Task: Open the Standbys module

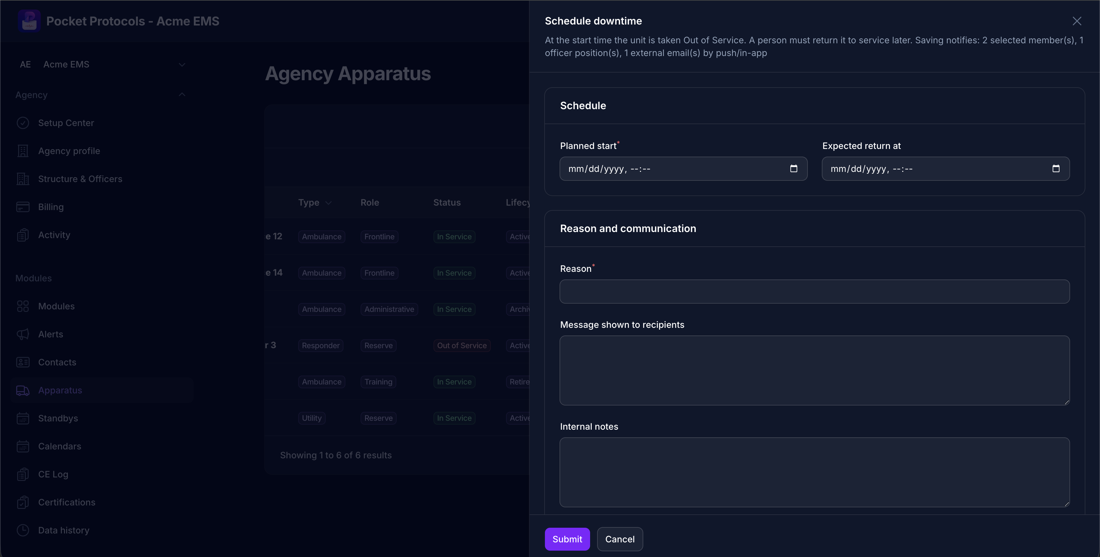Action: click(x=102, y=418)
